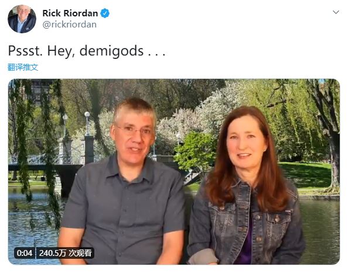Click the man in the gray shirt
Viewport: 348px width, 274px height.
(124, 182)
